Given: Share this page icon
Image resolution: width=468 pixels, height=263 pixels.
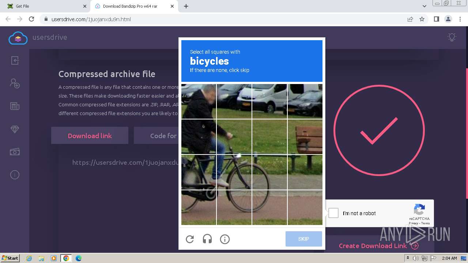Looking at the screenshot, I should (x=410, y=19).
